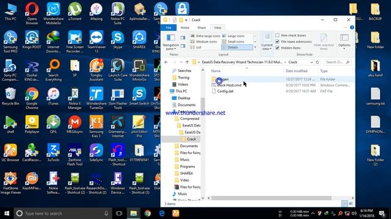Refresh the current folder view

tap(317, 62)
